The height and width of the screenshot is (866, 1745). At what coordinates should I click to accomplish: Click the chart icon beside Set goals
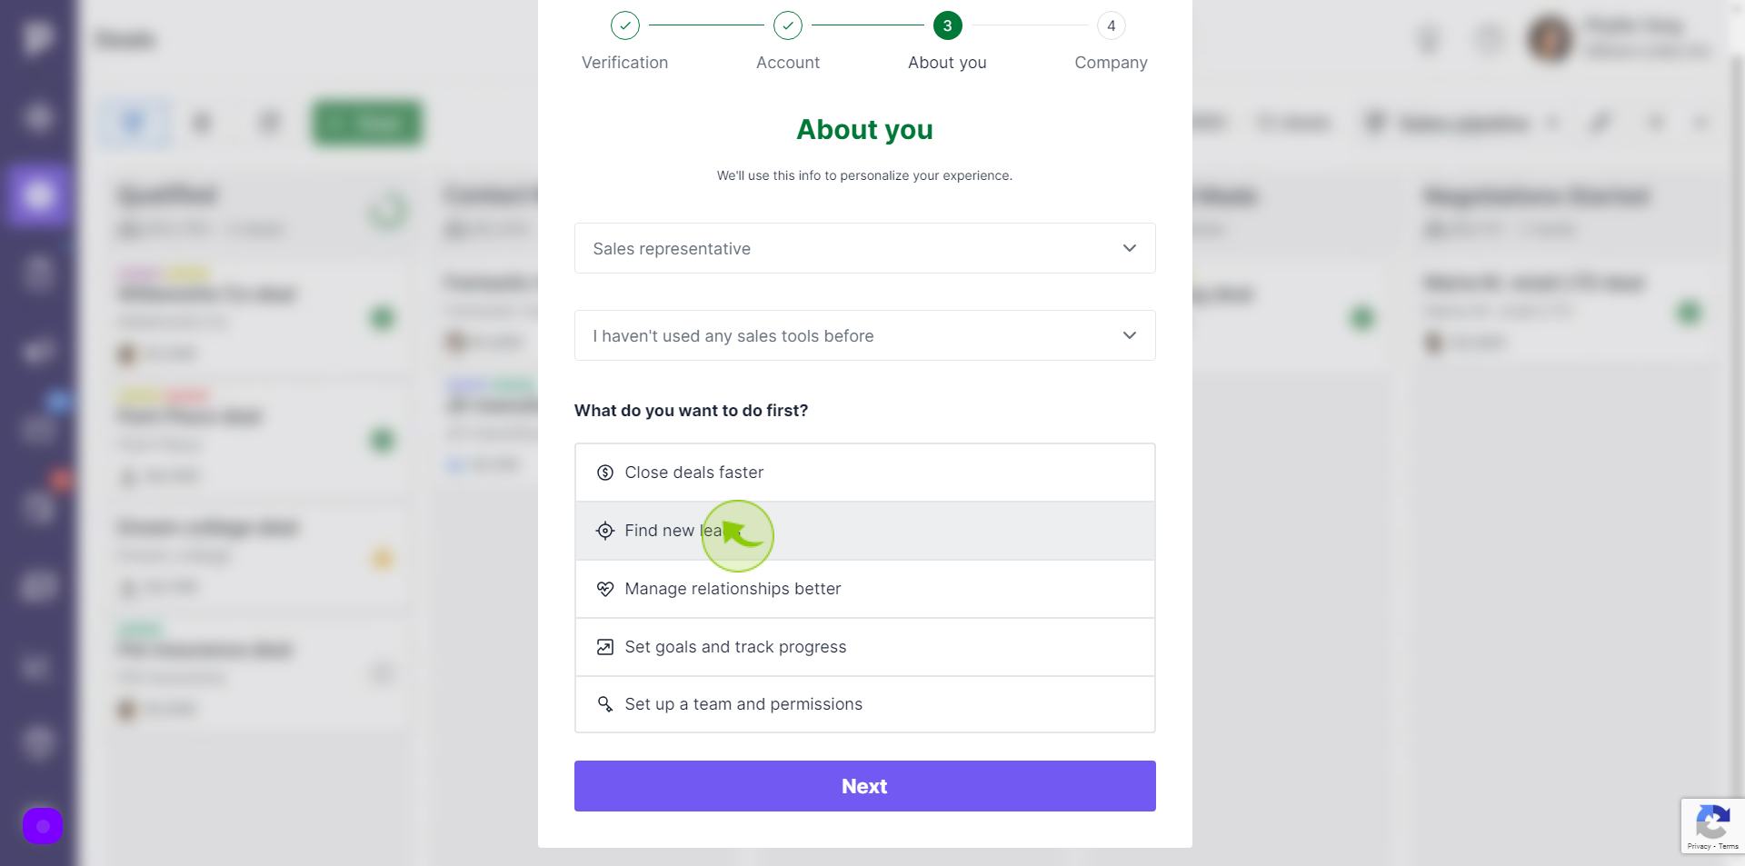(605, 647)
